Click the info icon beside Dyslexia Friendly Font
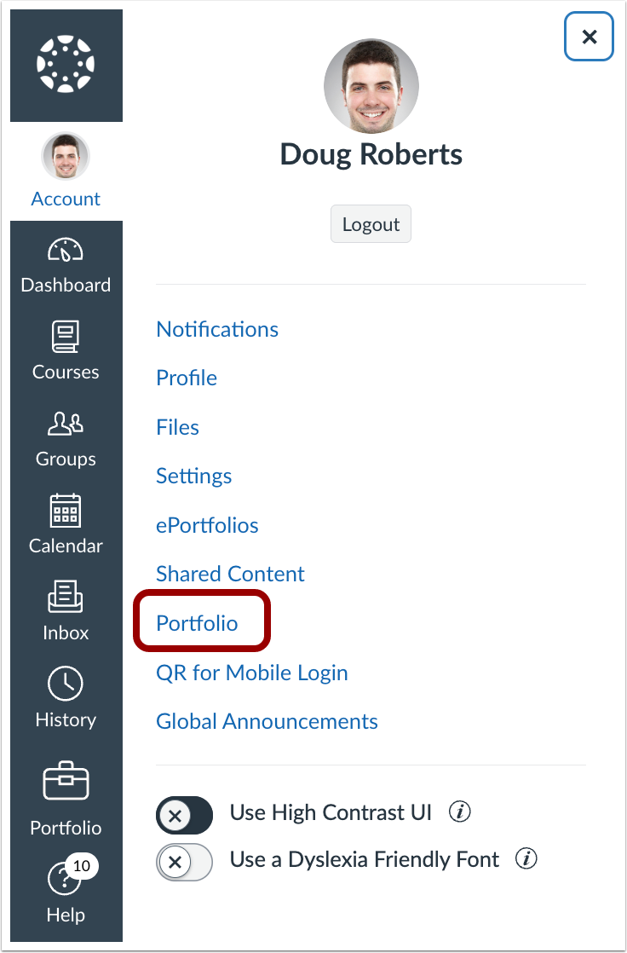Viewport: 627px width, 953px height. point(526,859)
